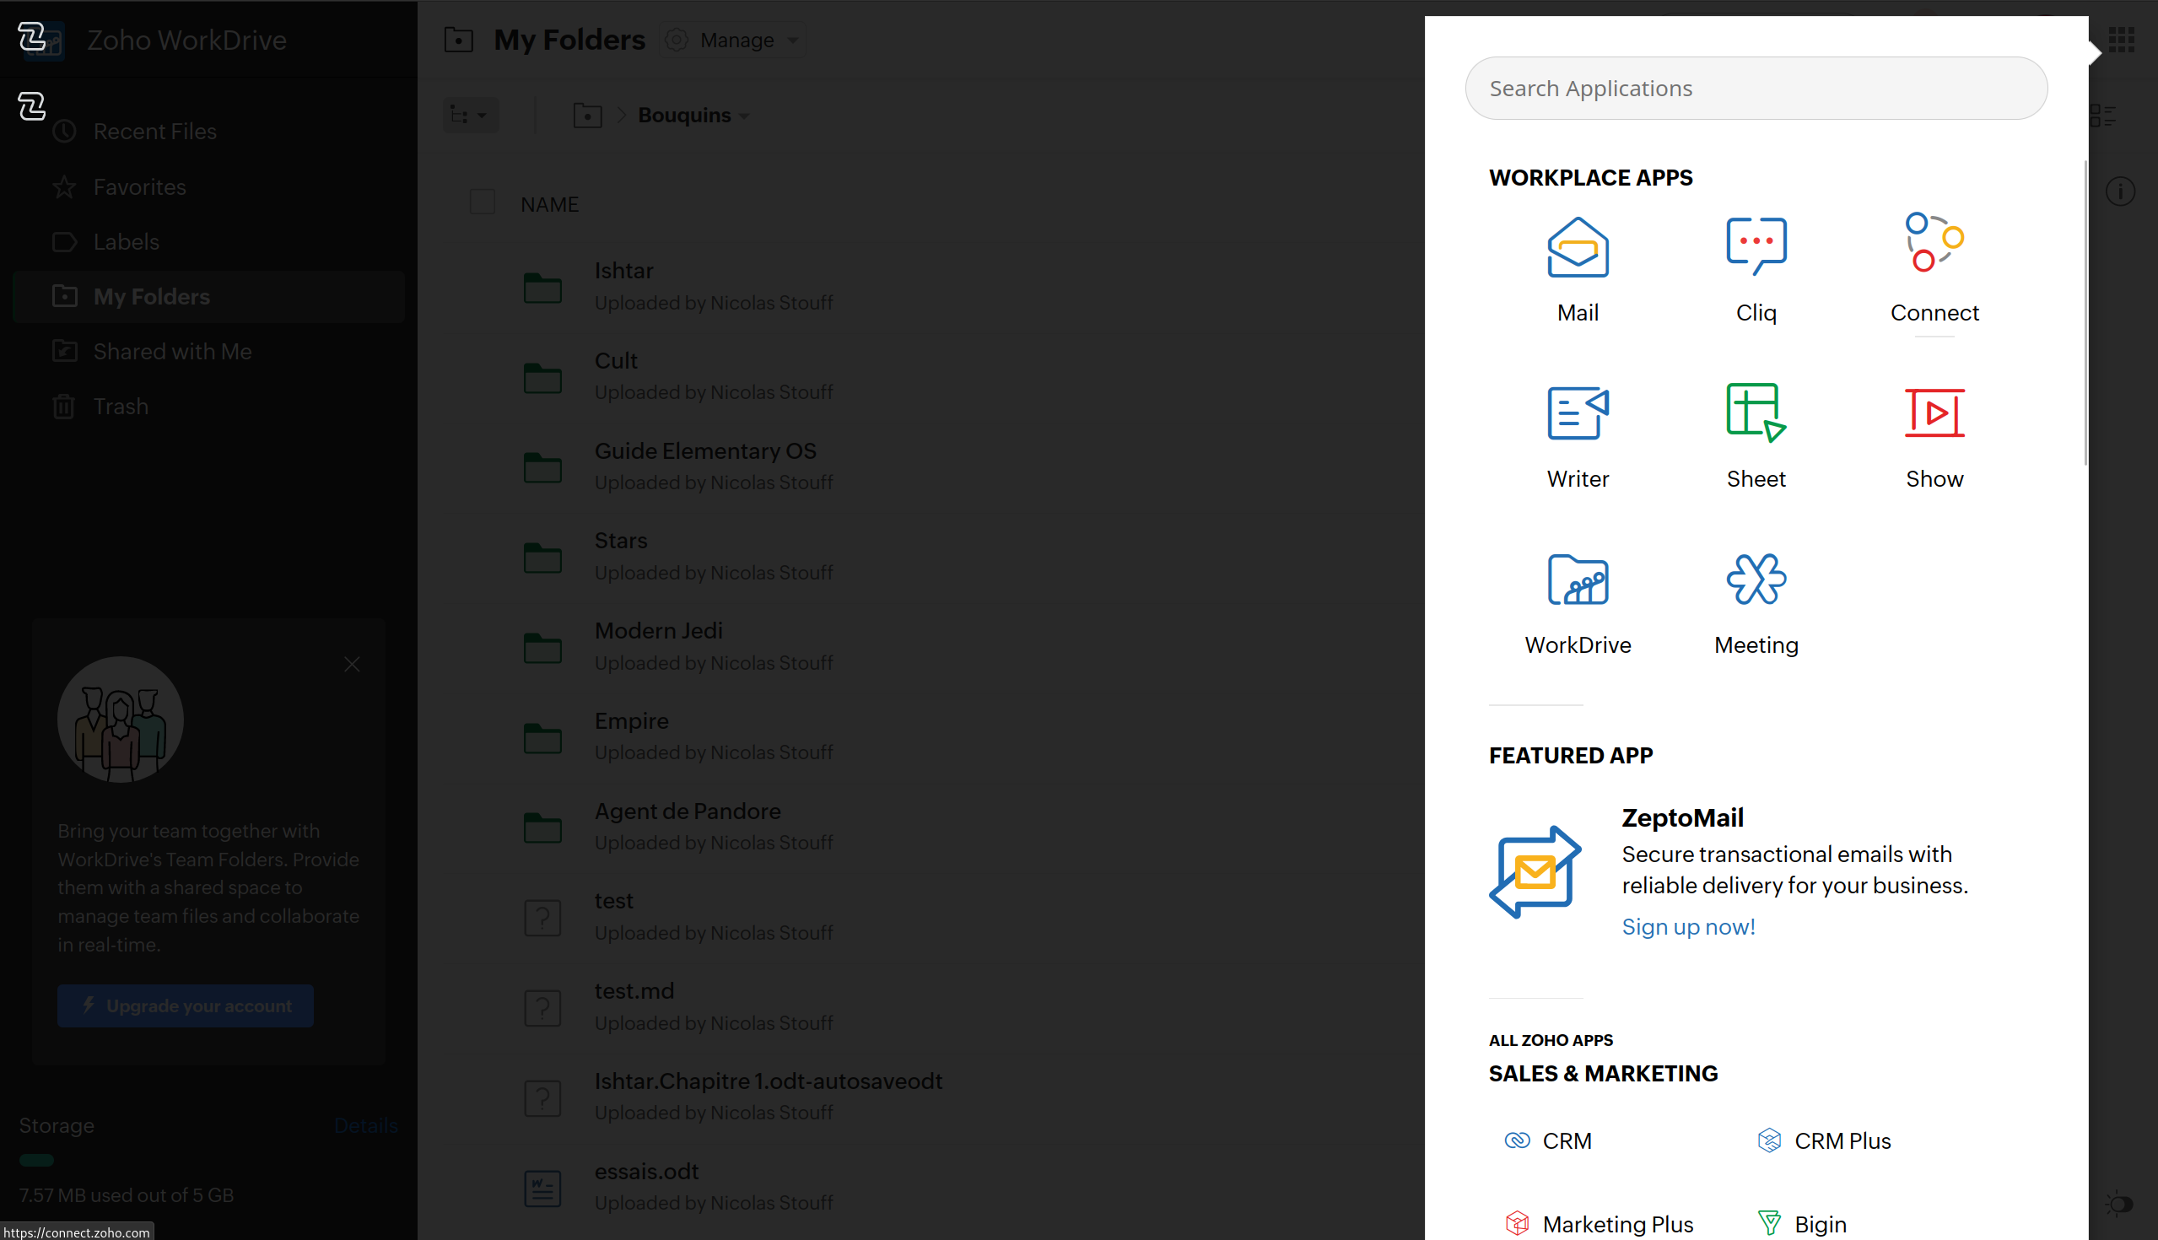Open Labels in the sidebar
The width and height of the screenshot is (2158, 1240).
[x=126, y=242]
